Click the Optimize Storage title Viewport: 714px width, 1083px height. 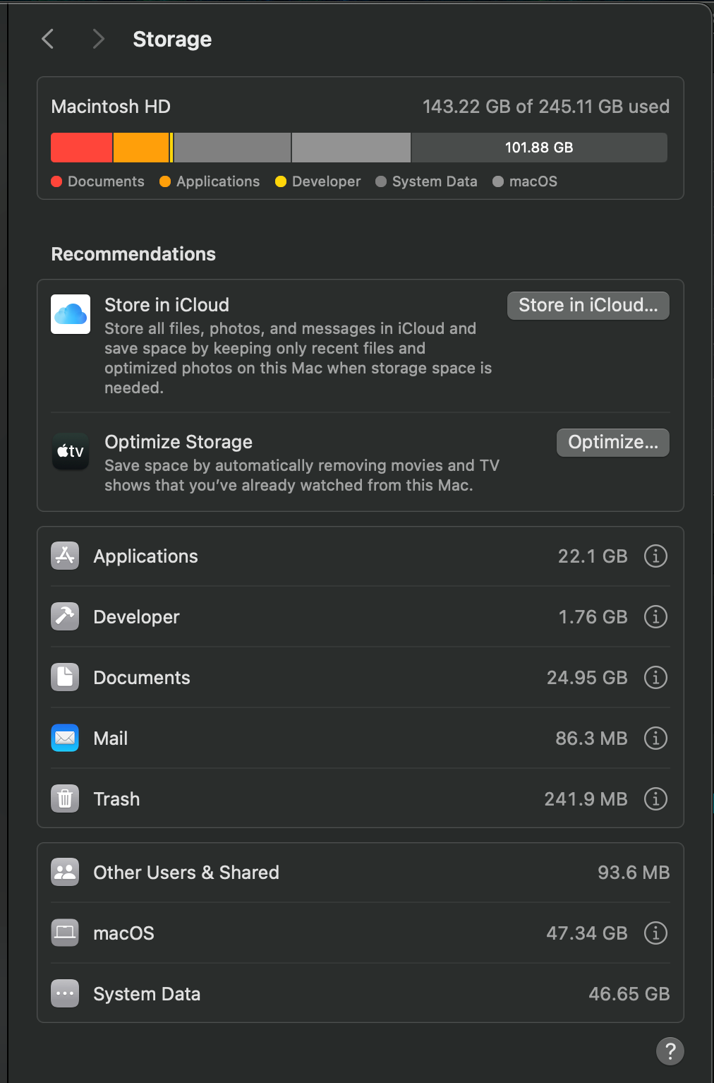coord(178,442)
